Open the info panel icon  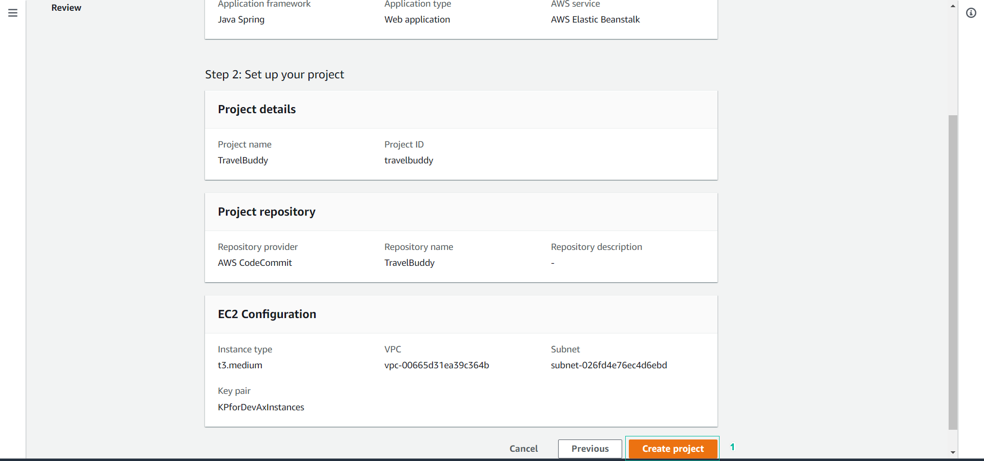tap(971, 13)
